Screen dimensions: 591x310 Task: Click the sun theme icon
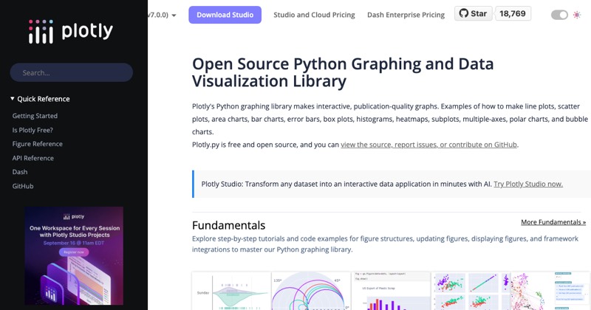pyautogui.click(x=577, y=15)
